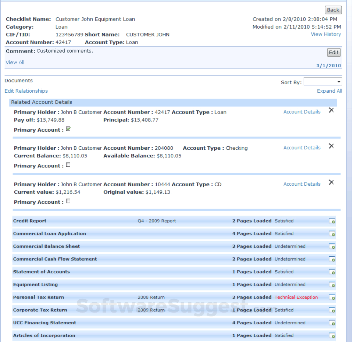Check Primary Account for checking account 204080
The height and width of the screenshot is (342, 353).
point(68,165)
